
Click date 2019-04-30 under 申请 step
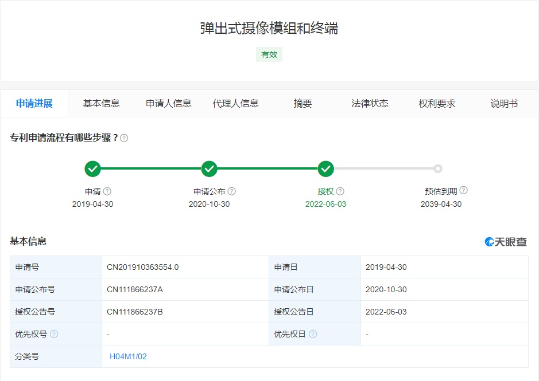pyautogui.click(x=92, y=204)
